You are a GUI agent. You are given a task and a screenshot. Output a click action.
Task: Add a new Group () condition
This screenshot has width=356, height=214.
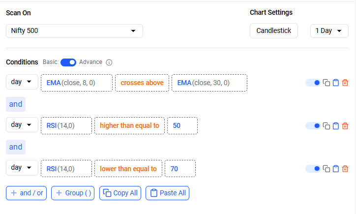(x=73, y=193)
